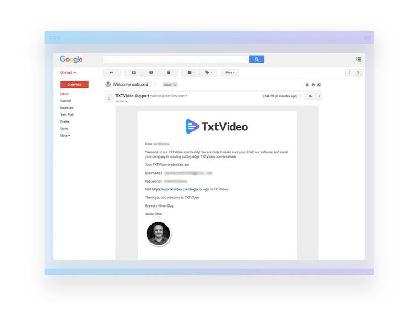419x315 pixels.
Task: Toggle importance marker beside Welcome onboard
Action: click(x=155, y=85)
